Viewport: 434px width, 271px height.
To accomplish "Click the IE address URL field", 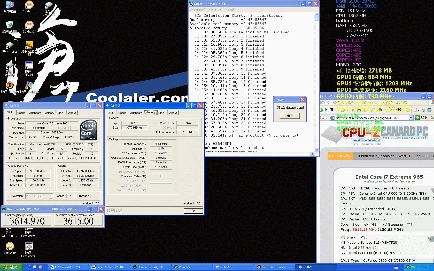I will click(372, 118).
